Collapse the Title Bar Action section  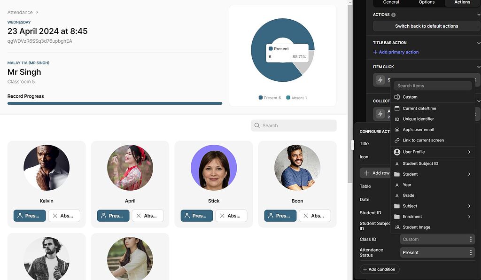[x=478, y=42]
